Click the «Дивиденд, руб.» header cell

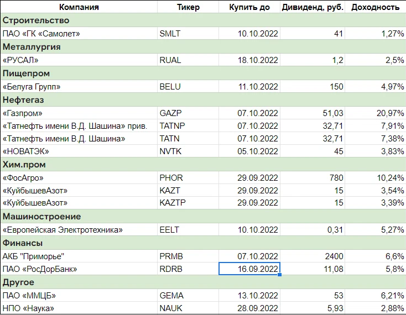(313, 7)
